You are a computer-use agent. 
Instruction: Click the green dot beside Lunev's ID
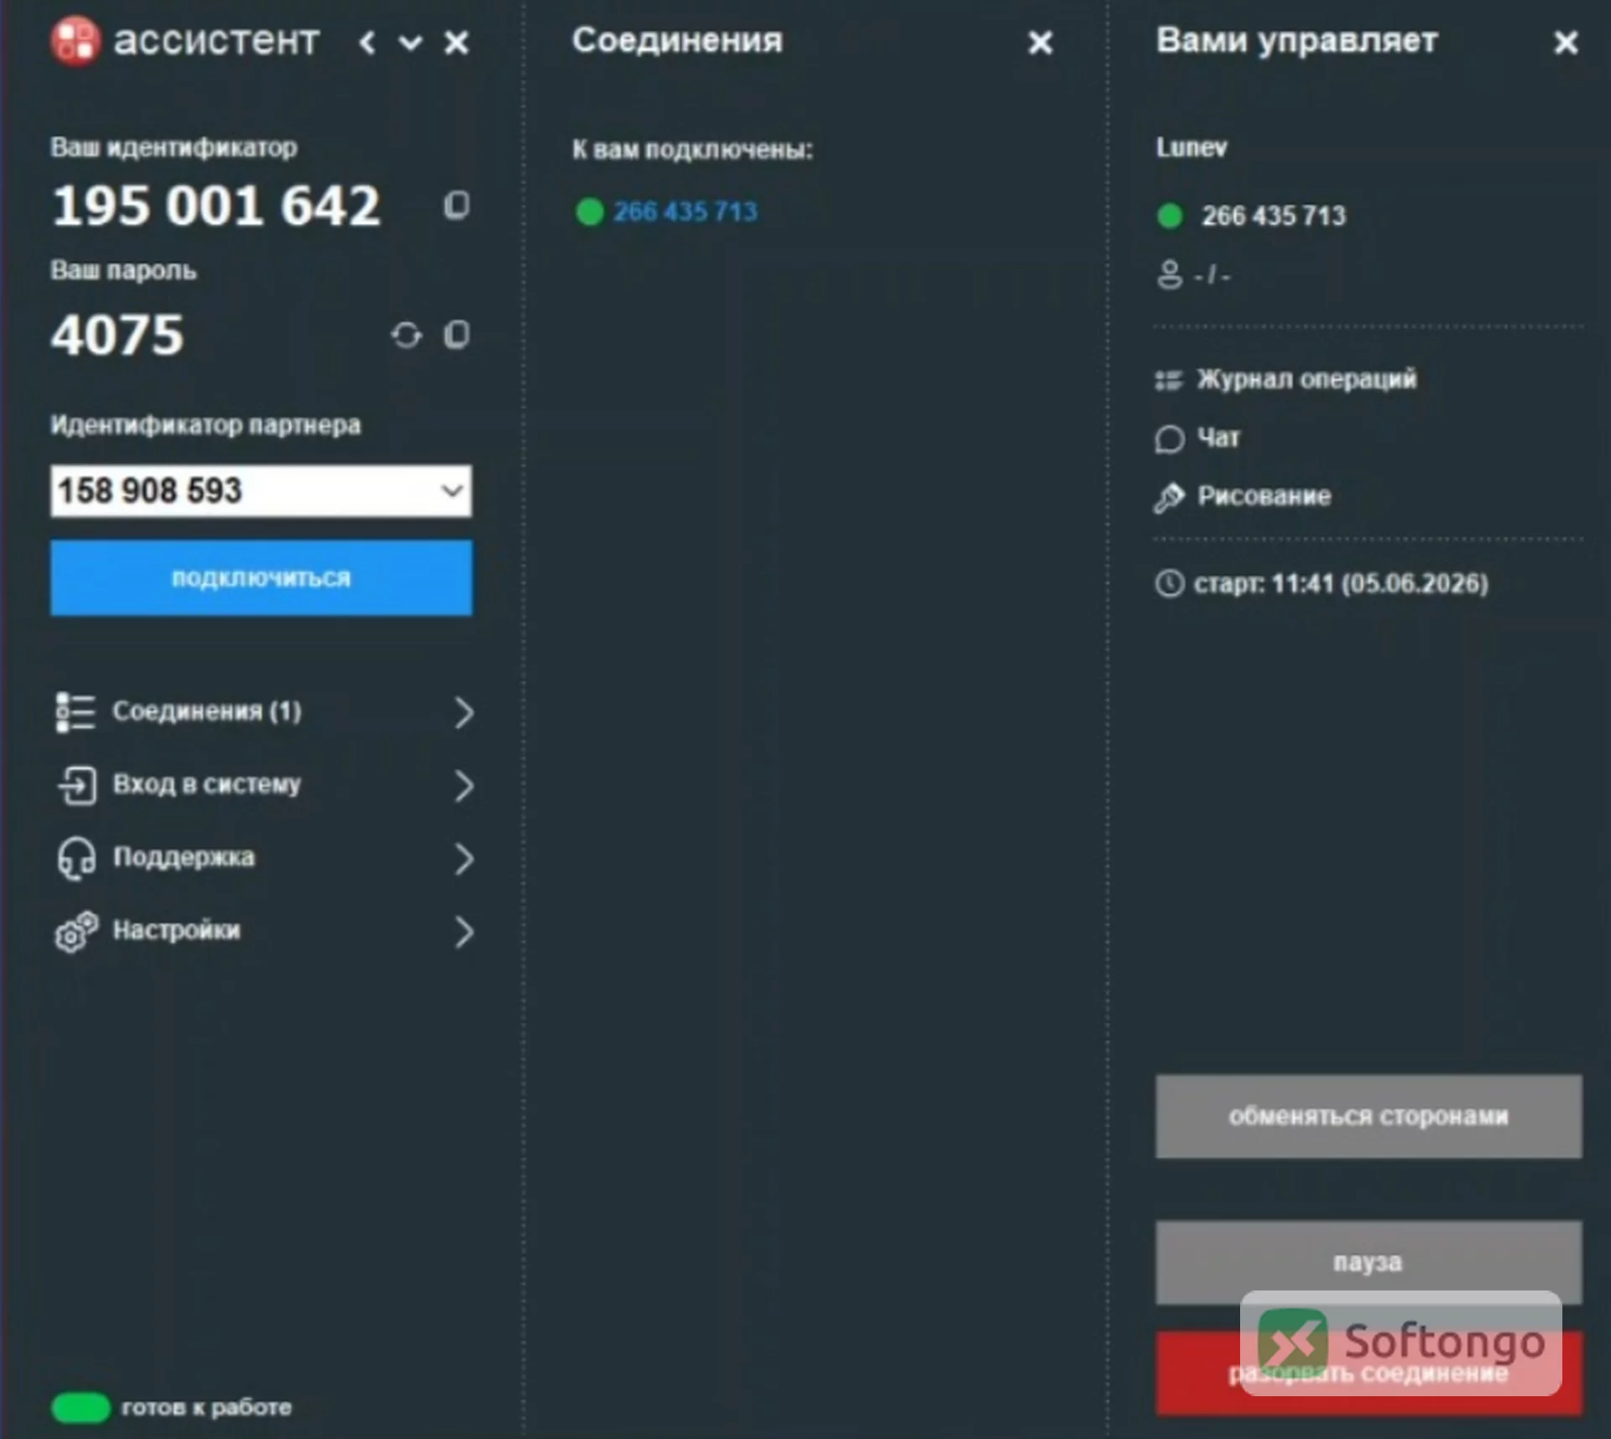1170,216
